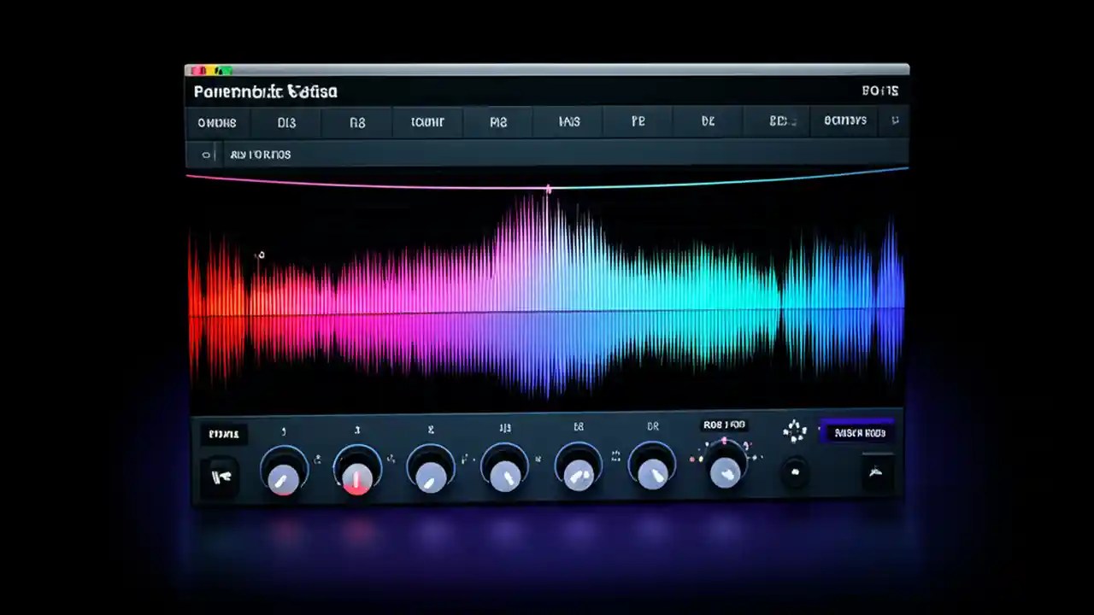Screen dimensions: 1094x615
Task: Click the 'BOHS' label at the window's top-right
Action: click(881, 91)
